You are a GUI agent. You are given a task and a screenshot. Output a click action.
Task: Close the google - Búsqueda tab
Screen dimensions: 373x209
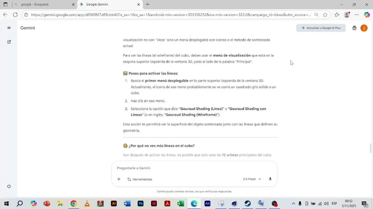pos(73,4)
